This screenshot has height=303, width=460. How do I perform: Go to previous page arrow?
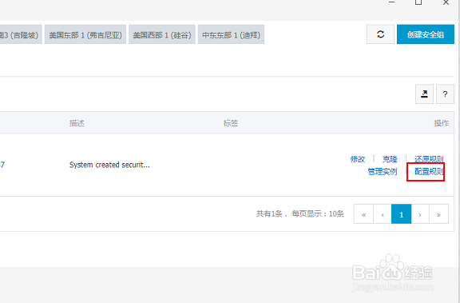[x=383, y=214]
